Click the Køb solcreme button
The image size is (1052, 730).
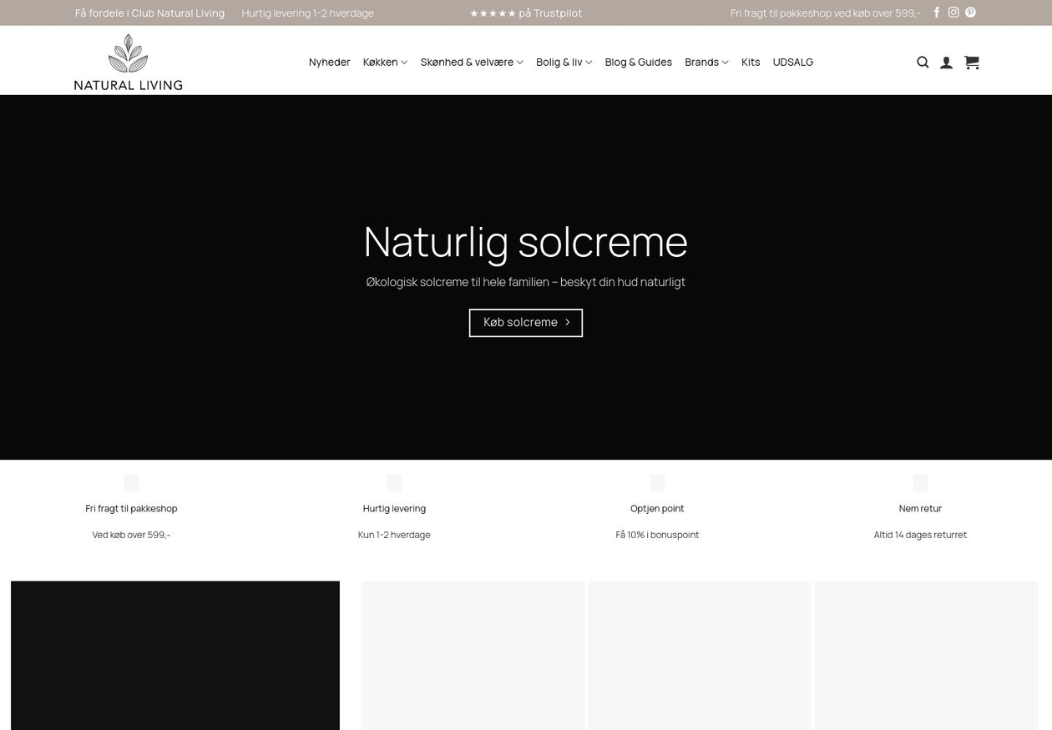pyautogui.click(x=525, y=323)
